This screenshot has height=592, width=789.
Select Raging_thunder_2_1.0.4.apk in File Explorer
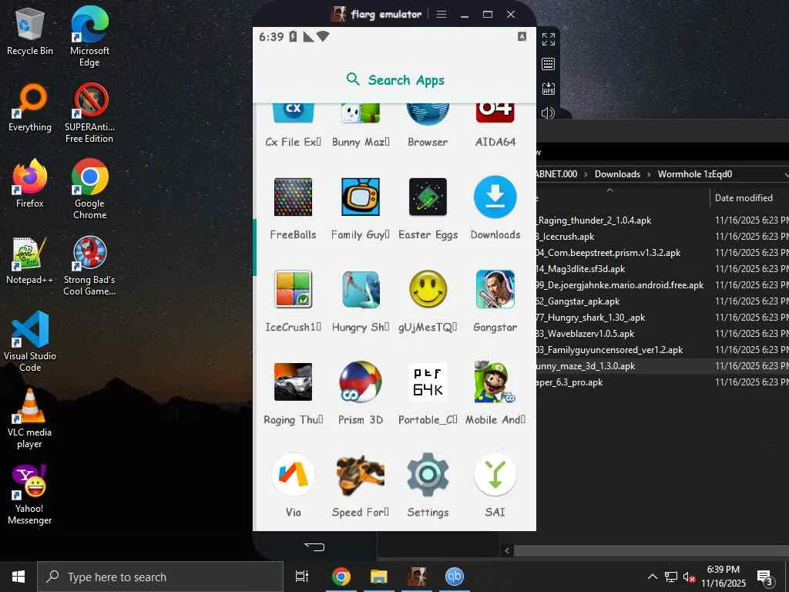pos(594,220)
